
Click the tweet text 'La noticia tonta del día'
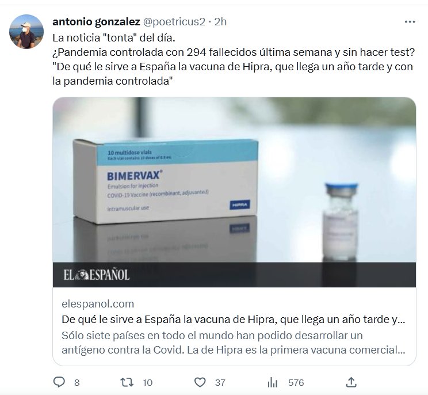coord(114,38)
